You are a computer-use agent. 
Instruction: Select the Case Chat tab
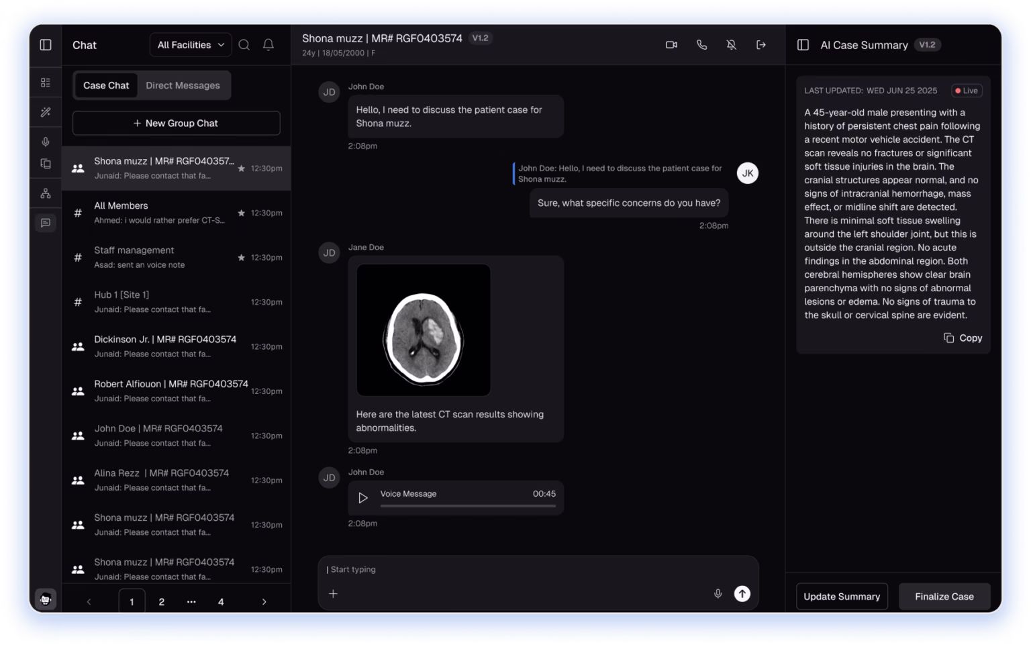click(106, 86)
